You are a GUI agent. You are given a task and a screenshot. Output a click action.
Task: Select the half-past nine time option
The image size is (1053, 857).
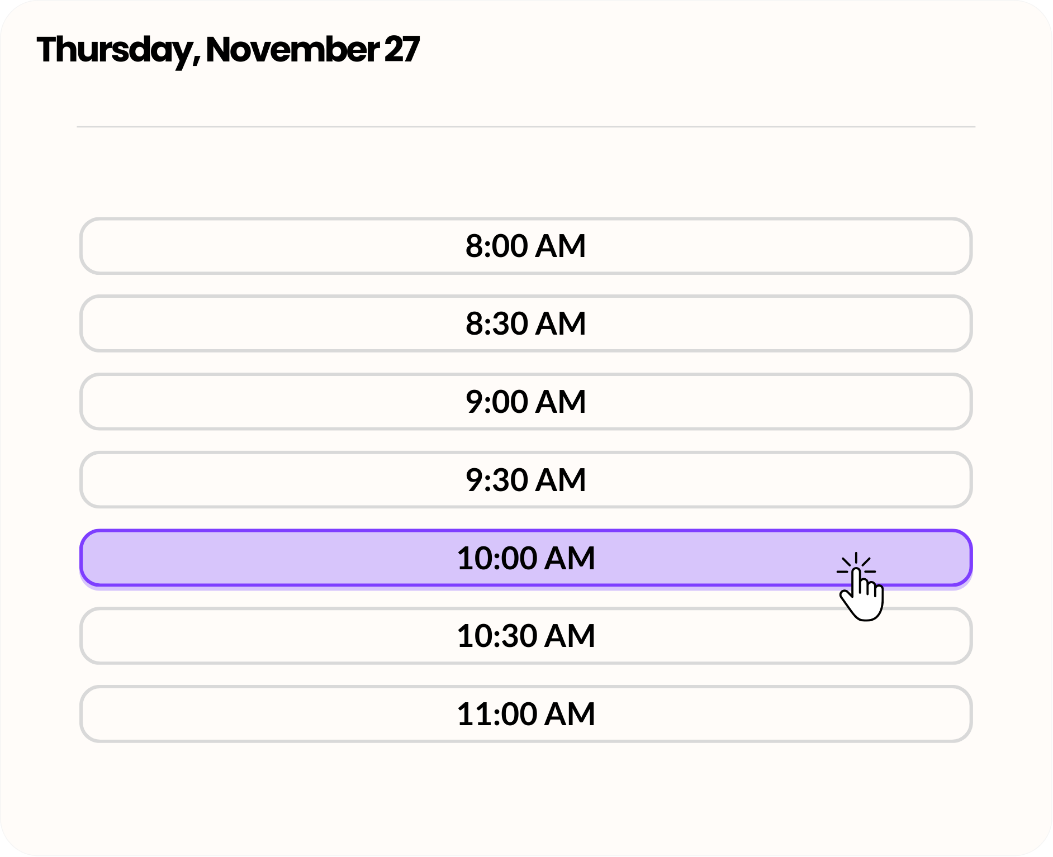point(526,480)
